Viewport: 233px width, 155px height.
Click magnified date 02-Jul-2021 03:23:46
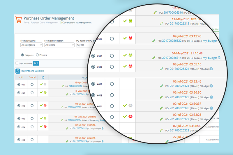(x=187, y=81)
